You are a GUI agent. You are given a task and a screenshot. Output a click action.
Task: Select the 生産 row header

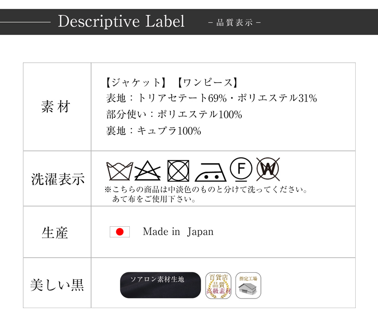point(57,232)
